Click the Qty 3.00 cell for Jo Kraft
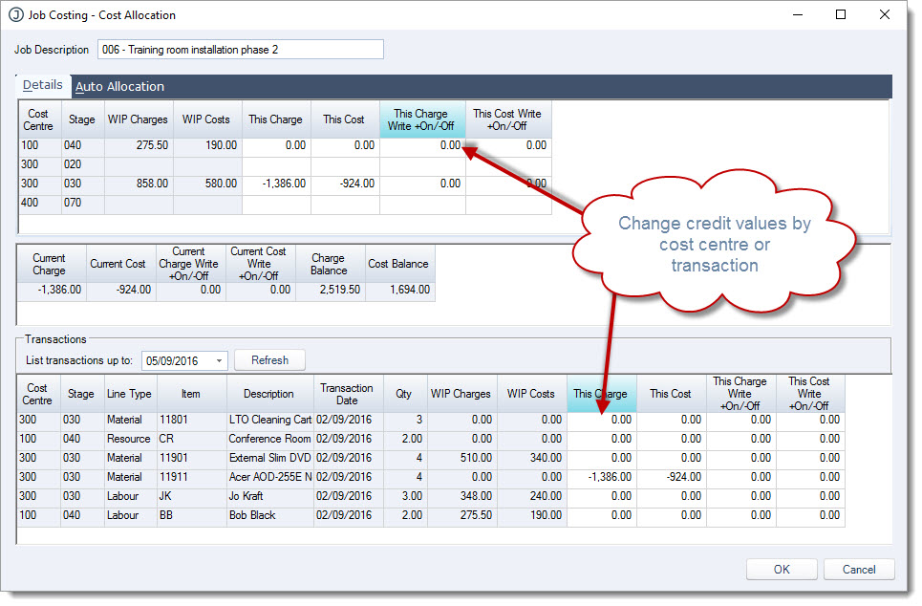This screenshot has height=606, width=922. tap(404, 497)
